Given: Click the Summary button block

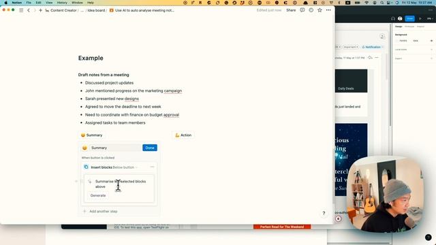Looking at the screenshot, I should [x=91, y=135].
